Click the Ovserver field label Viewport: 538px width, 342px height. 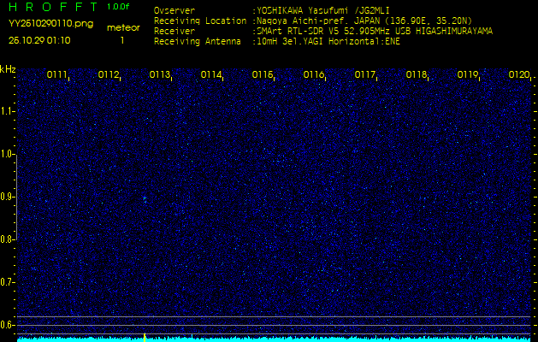coord(174,10)
